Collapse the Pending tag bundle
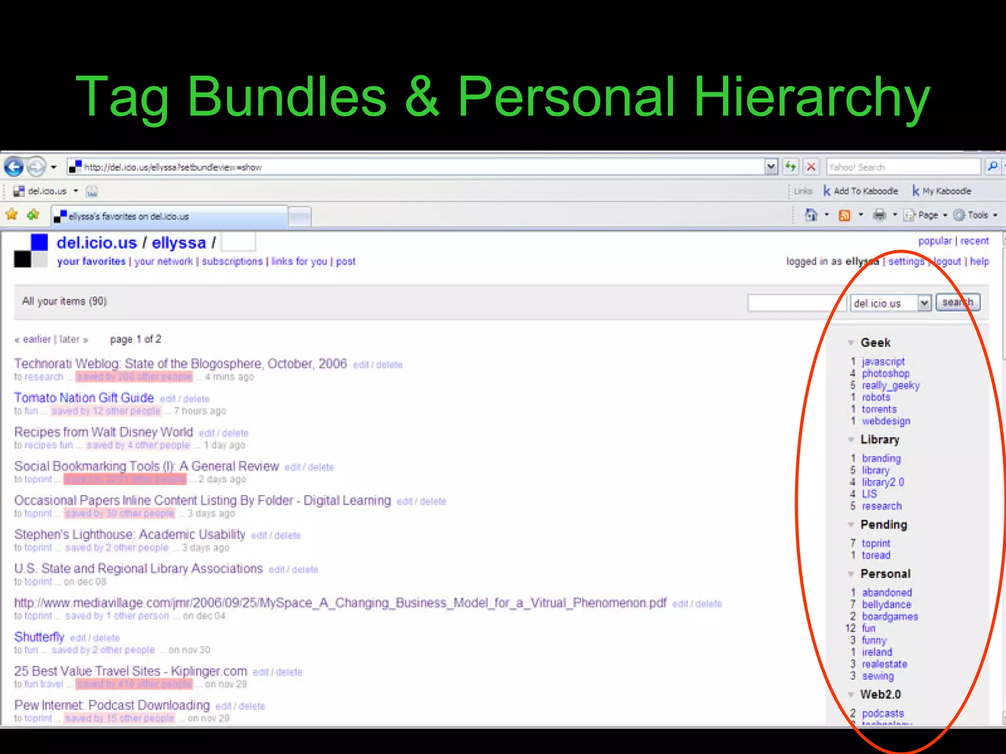Viewport: 1006px width, 754px height. pos(851,525)
